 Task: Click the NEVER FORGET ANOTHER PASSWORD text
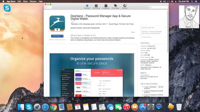click(x=85, y=28)
